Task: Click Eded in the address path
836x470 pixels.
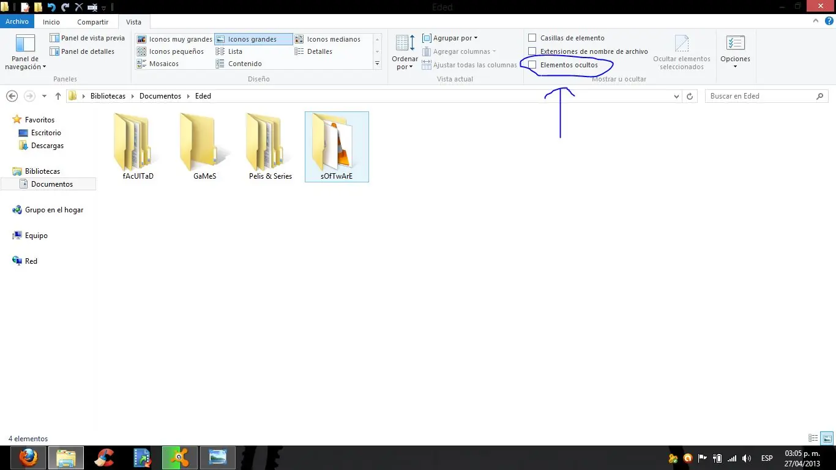Action: 203,96
